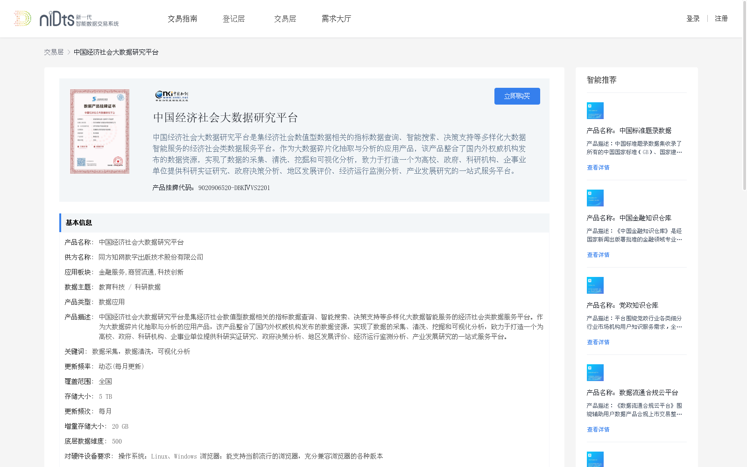Click the 底层数据维度 value 500

tap(117, 441)
